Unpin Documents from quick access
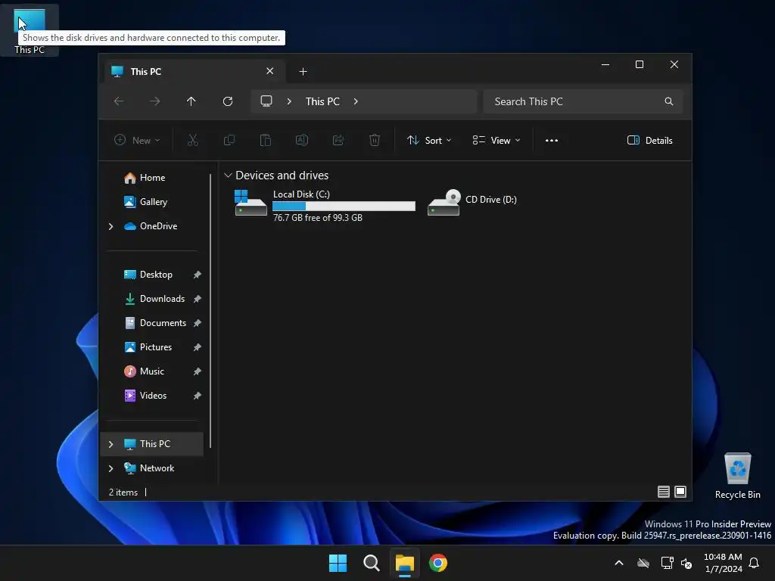775x581 pixels. click(198, 323)
